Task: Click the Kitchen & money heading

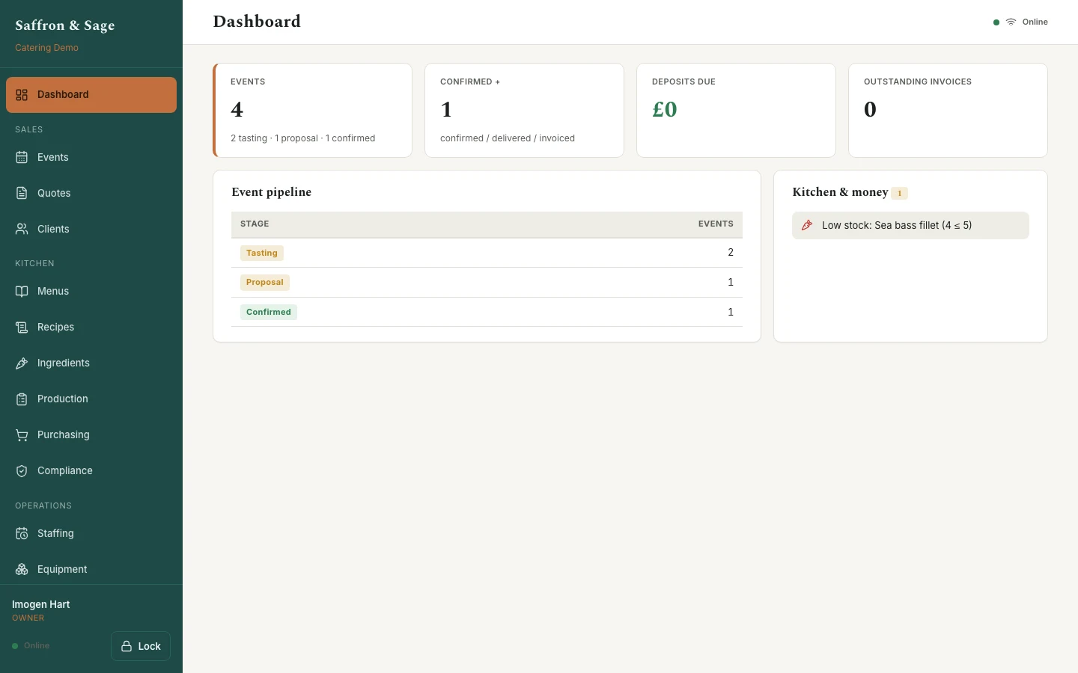Action: coord(840,192)
